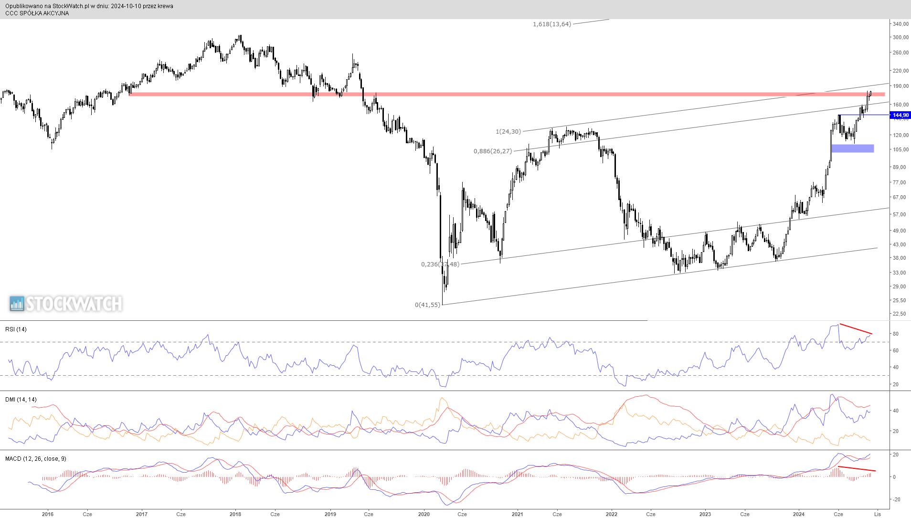
Task: Click the StockWatch watermark logo
Action: [x=66, y=304]
